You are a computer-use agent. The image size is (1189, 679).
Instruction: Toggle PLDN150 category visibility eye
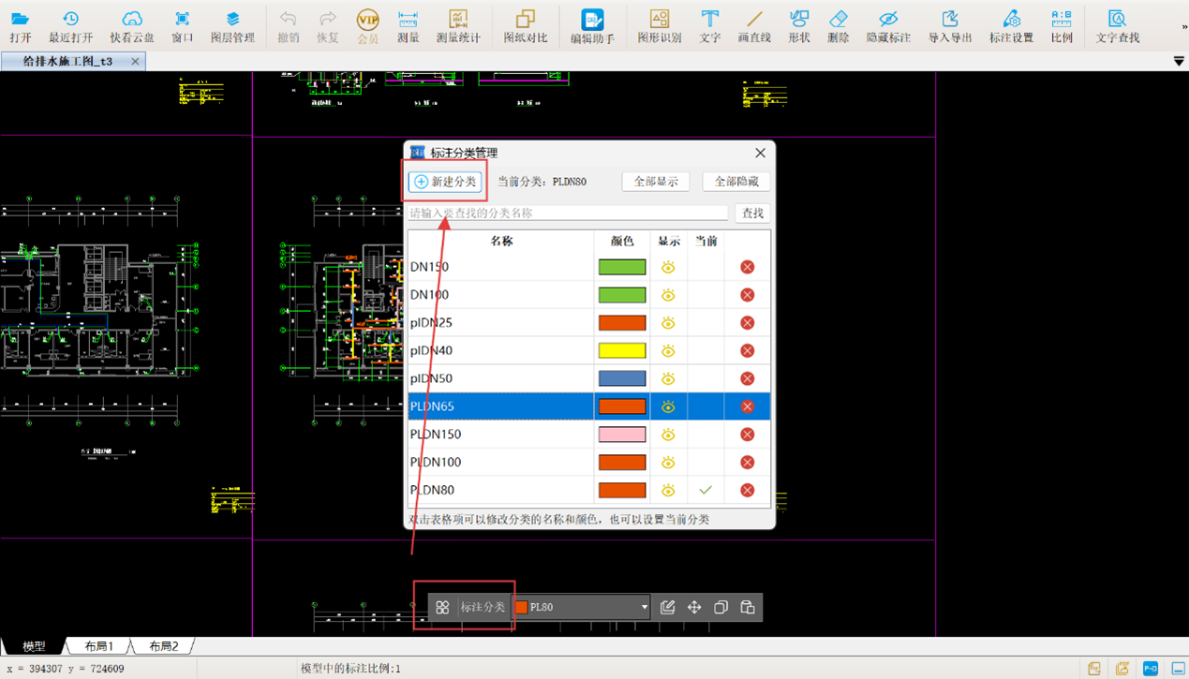click(668, 435)
